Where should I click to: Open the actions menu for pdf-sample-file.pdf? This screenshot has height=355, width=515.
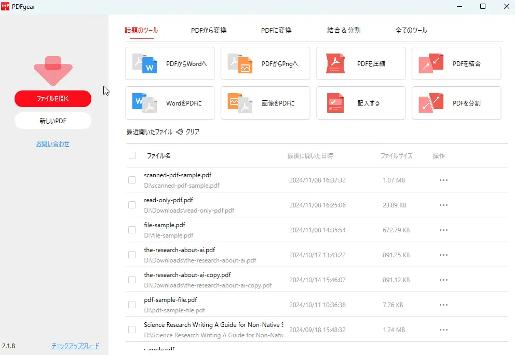(x=444, y=305)
